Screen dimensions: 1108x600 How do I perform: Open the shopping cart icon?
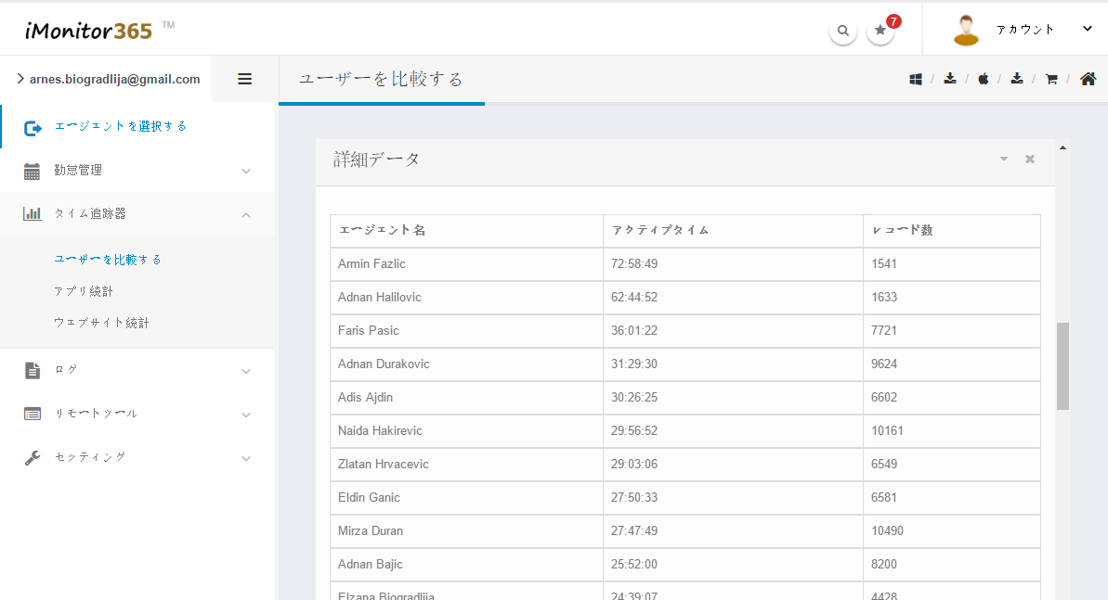tap(1051, 80)
